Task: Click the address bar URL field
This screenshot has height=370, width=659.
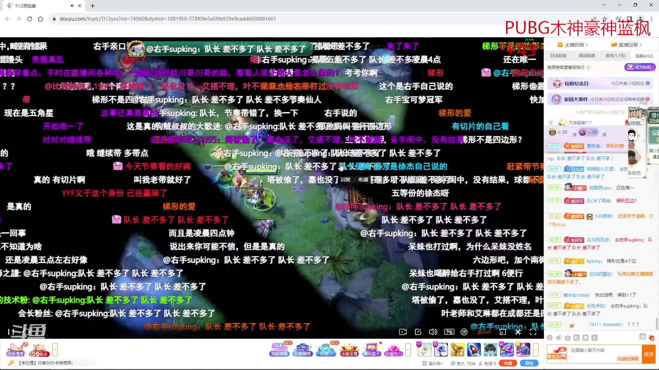Action: pyautogui.click(x=319, y=19)
